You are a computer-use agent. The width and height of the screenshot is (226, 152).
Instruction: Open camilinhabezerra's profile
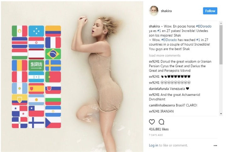click(162, 105)
